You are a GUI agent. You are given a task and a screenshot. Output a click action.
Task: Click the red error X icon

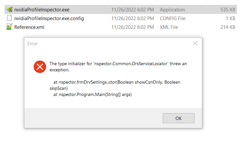pos(40,67)
